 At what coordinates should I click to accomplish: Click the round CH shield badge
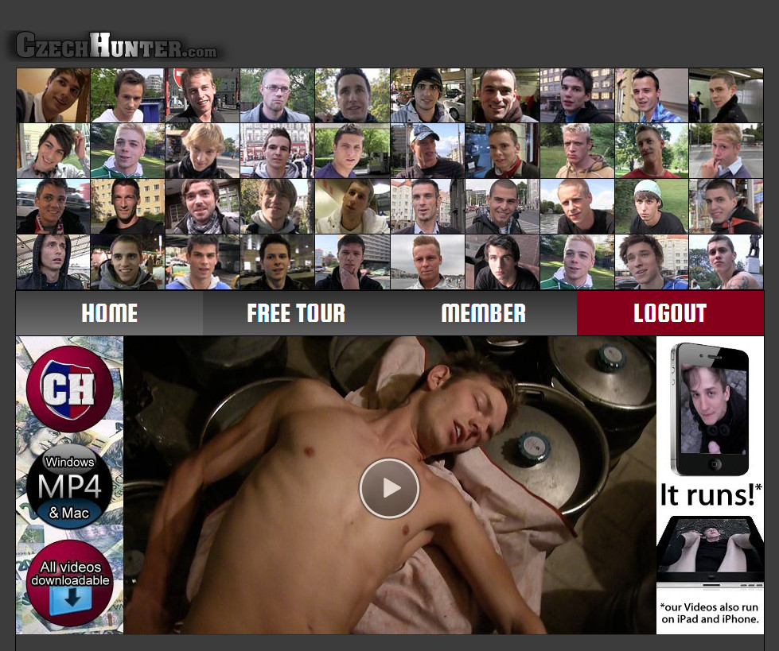coord(69,389)
